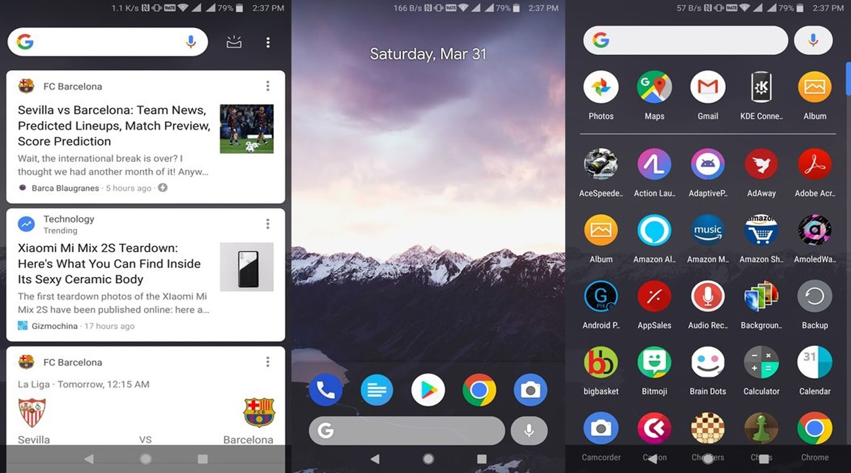Open the Action Launcher app

point(654,172)
